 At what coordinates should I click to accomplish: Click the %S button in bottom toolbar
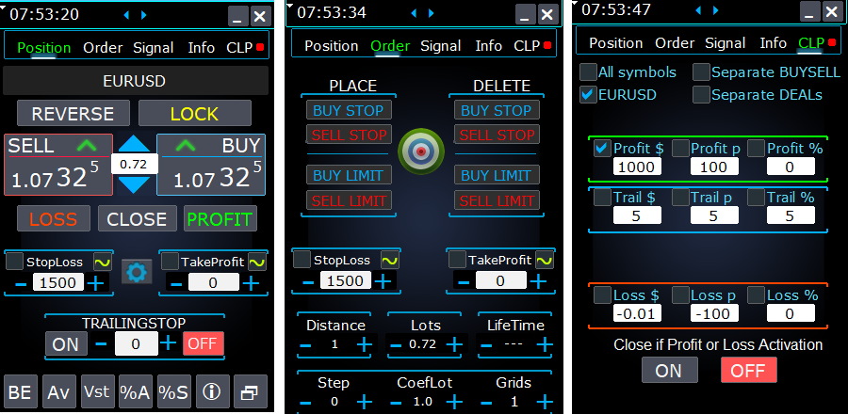174,391
